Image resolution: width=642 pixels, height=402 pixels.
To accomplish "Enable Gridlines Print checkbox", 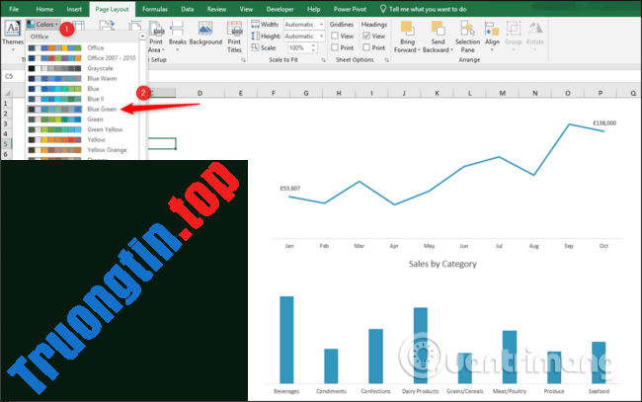I will pos(335,47).
